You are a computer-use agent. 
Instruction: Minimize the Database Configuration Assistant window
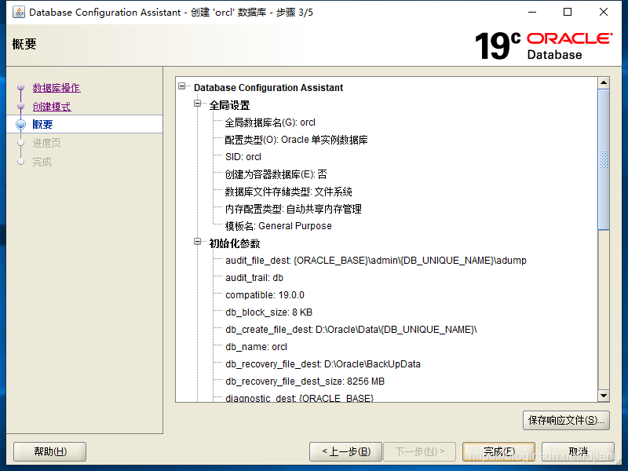[x=532, y=13]
